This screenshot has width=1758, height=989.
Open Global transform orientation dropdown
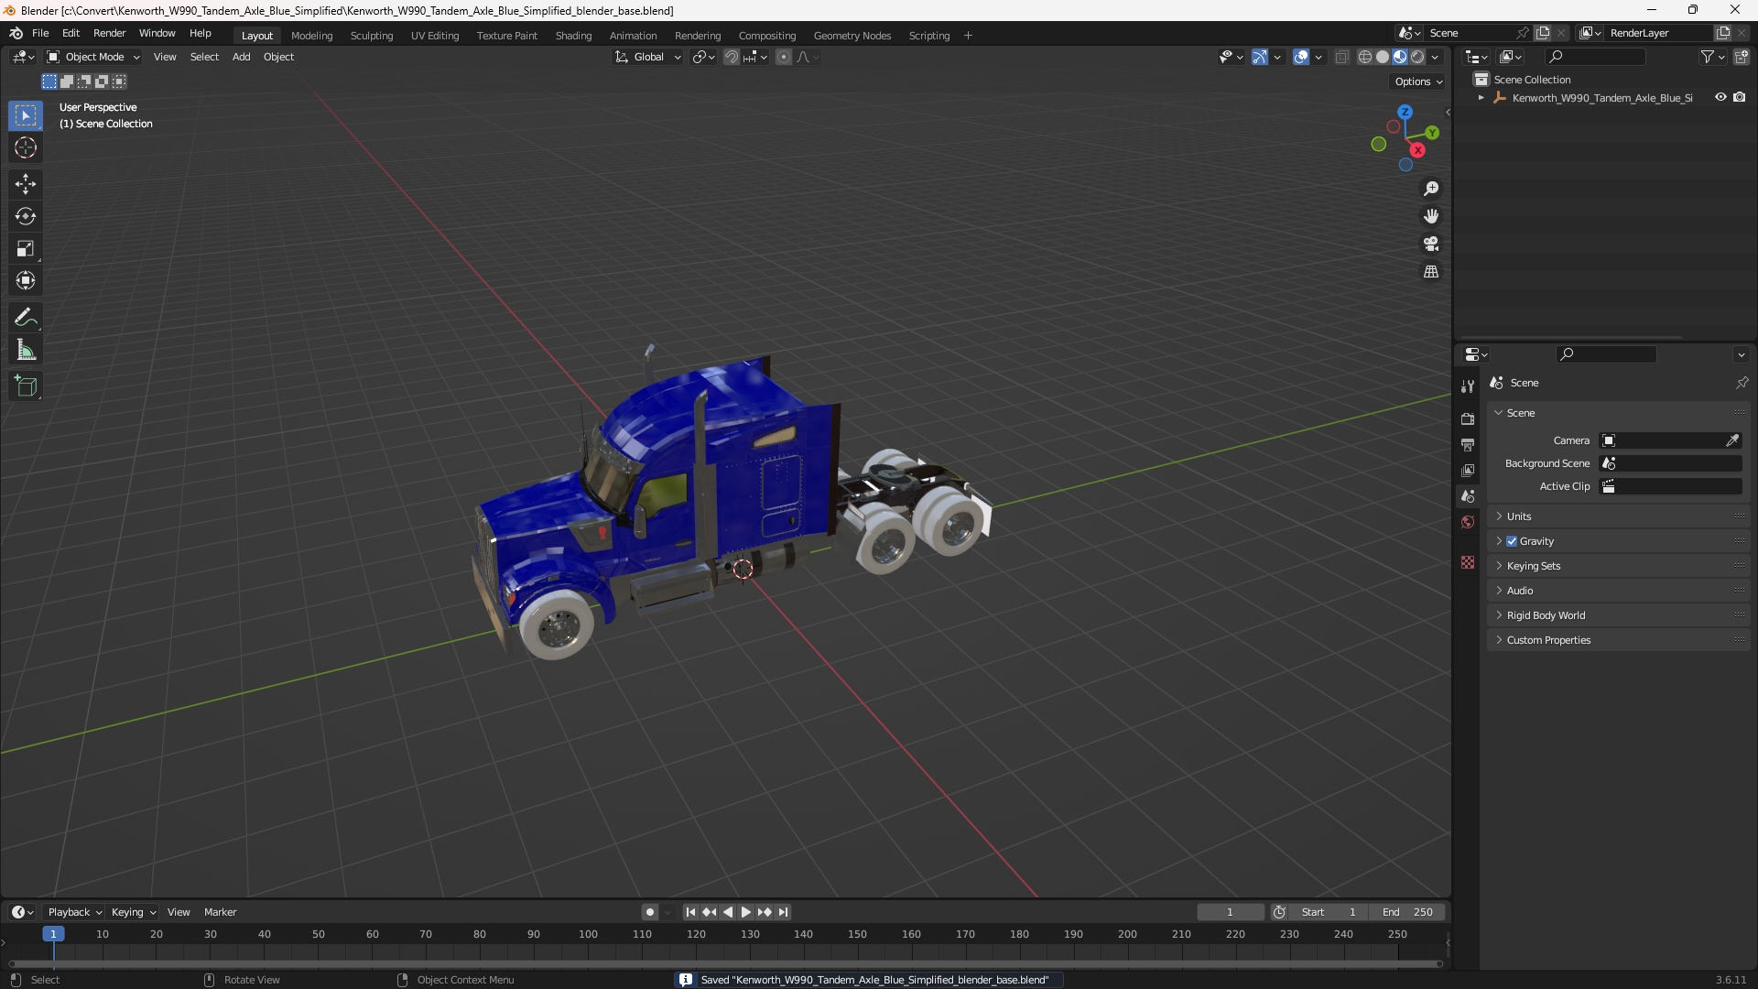(647, 57)
